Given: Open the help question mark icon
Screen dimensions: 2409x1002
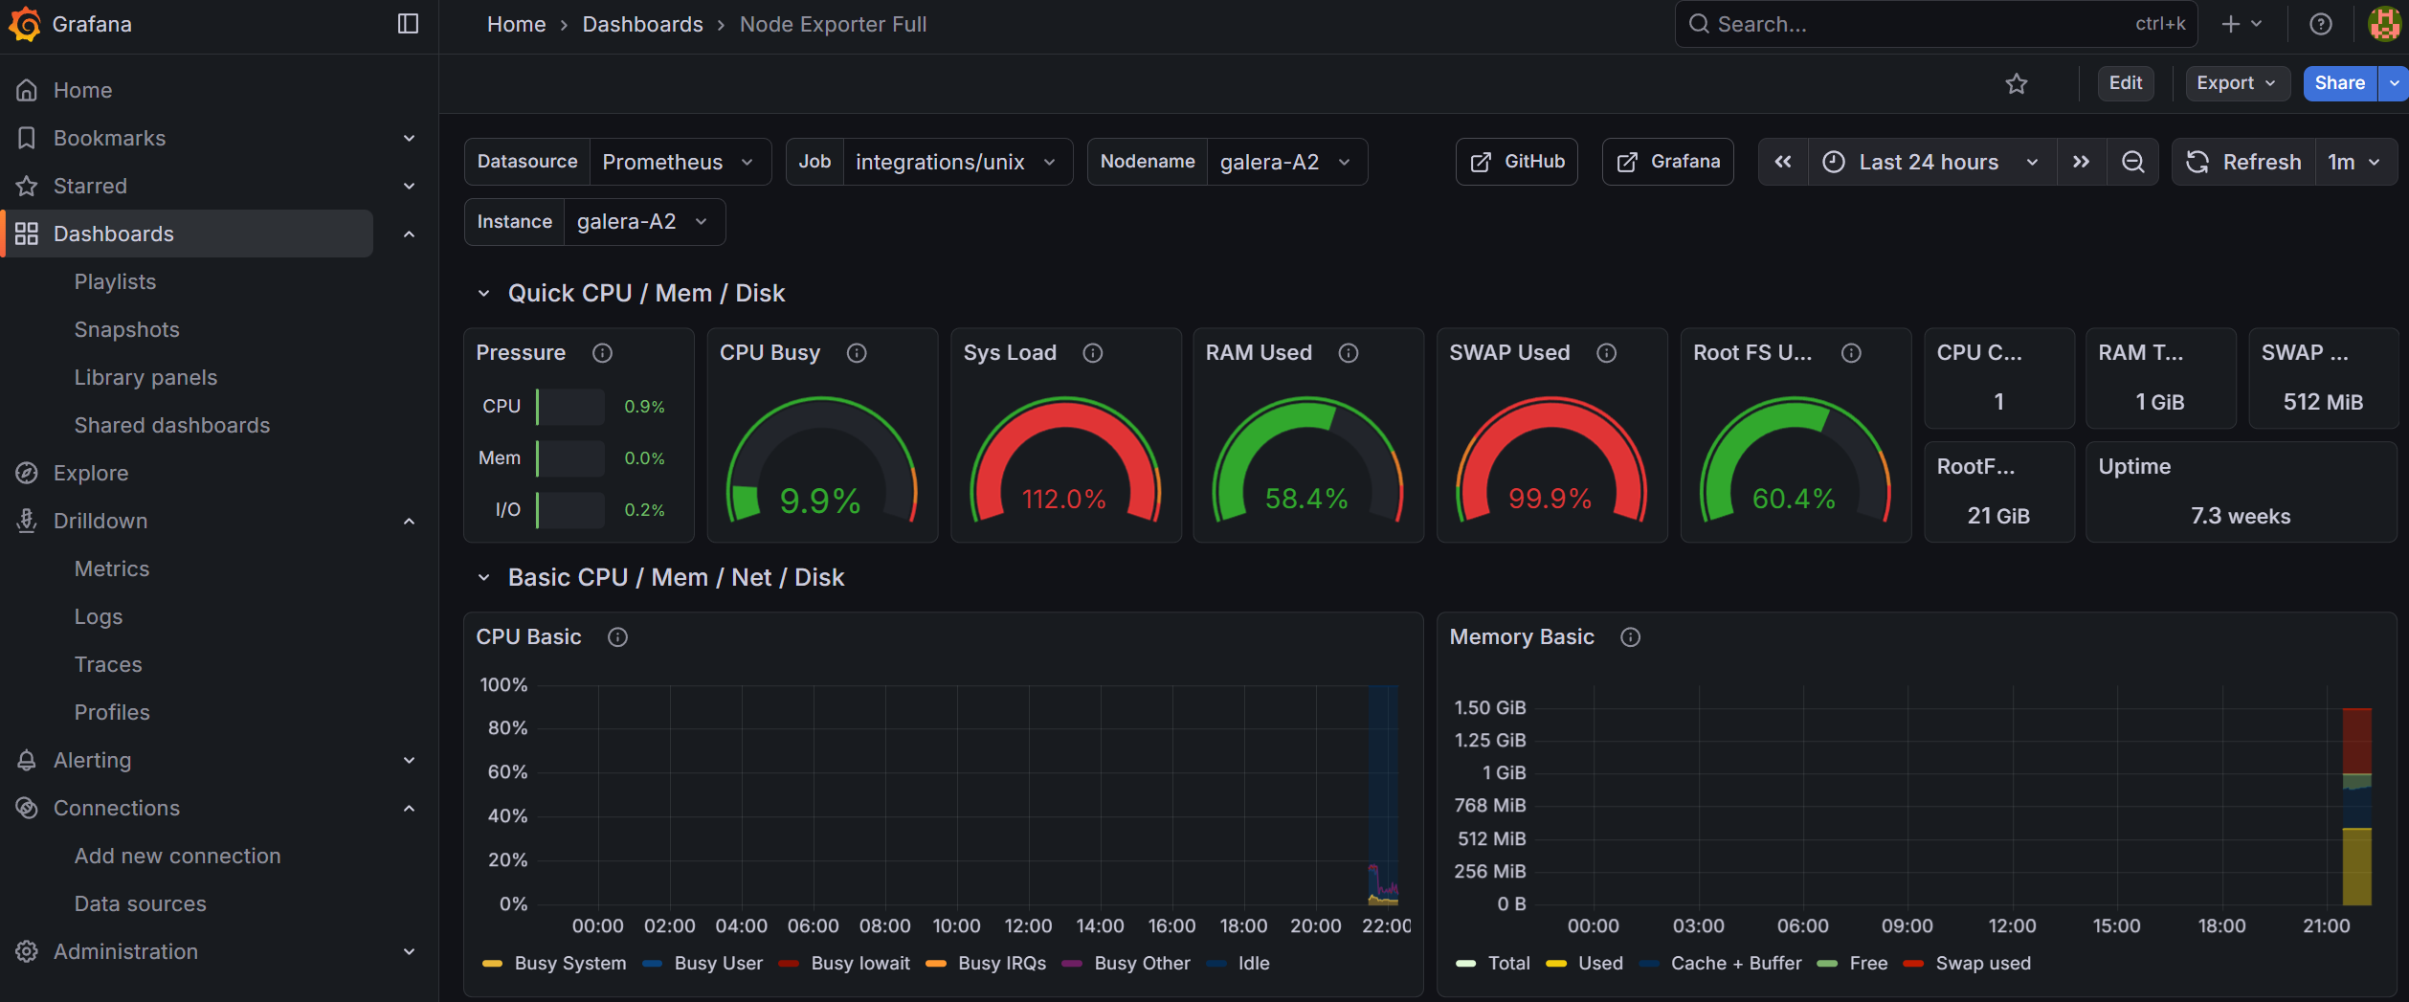Looking at the screenshot, I should [2320, 24].
